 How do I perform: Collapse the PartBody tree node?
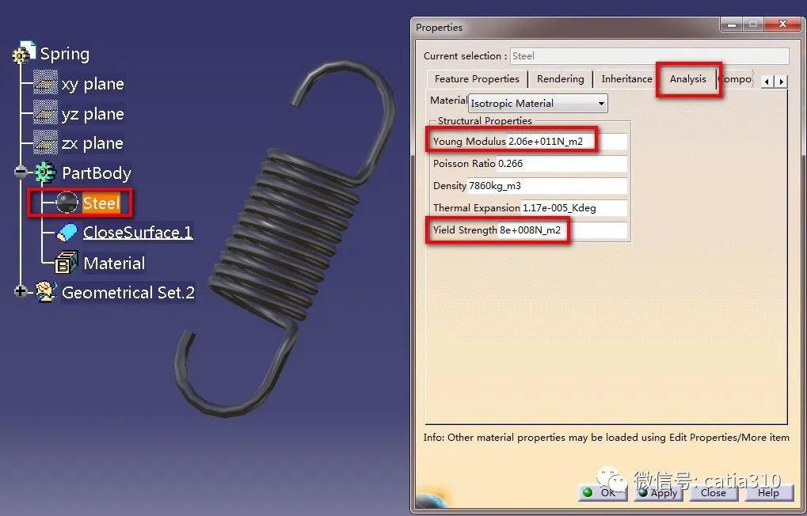click(21, 173)
